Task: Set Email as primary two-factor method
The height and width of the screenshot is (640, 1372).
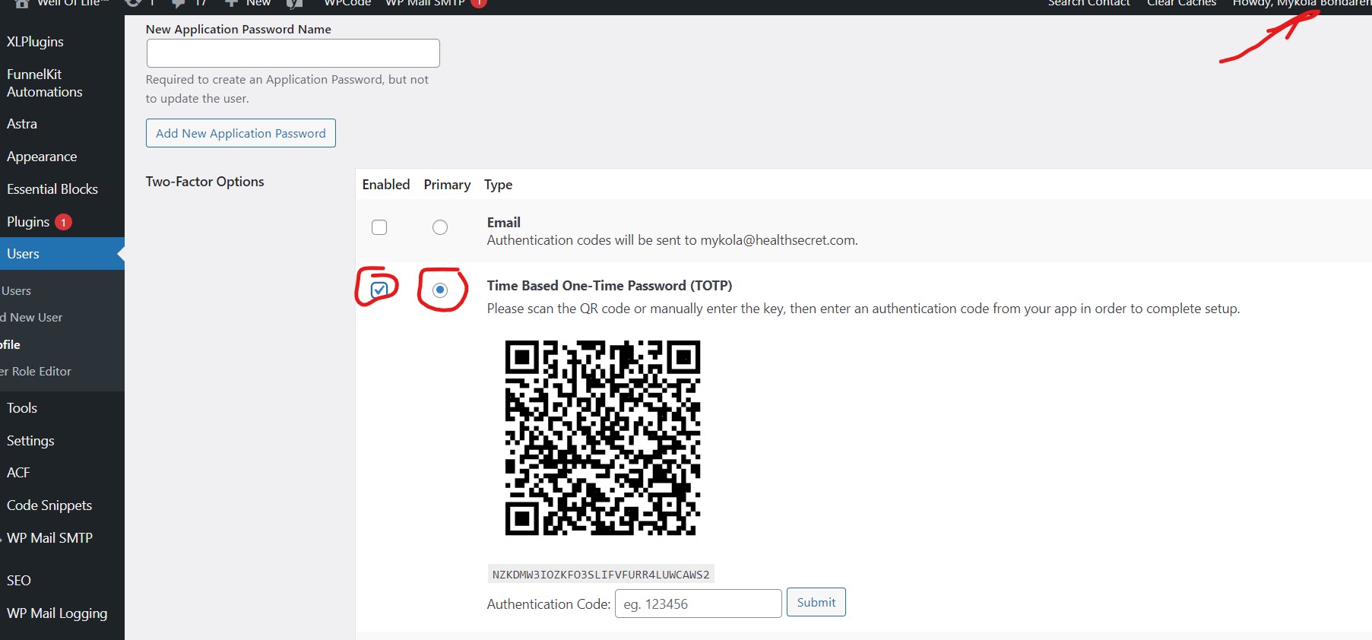Action: [x=440, y=227]
